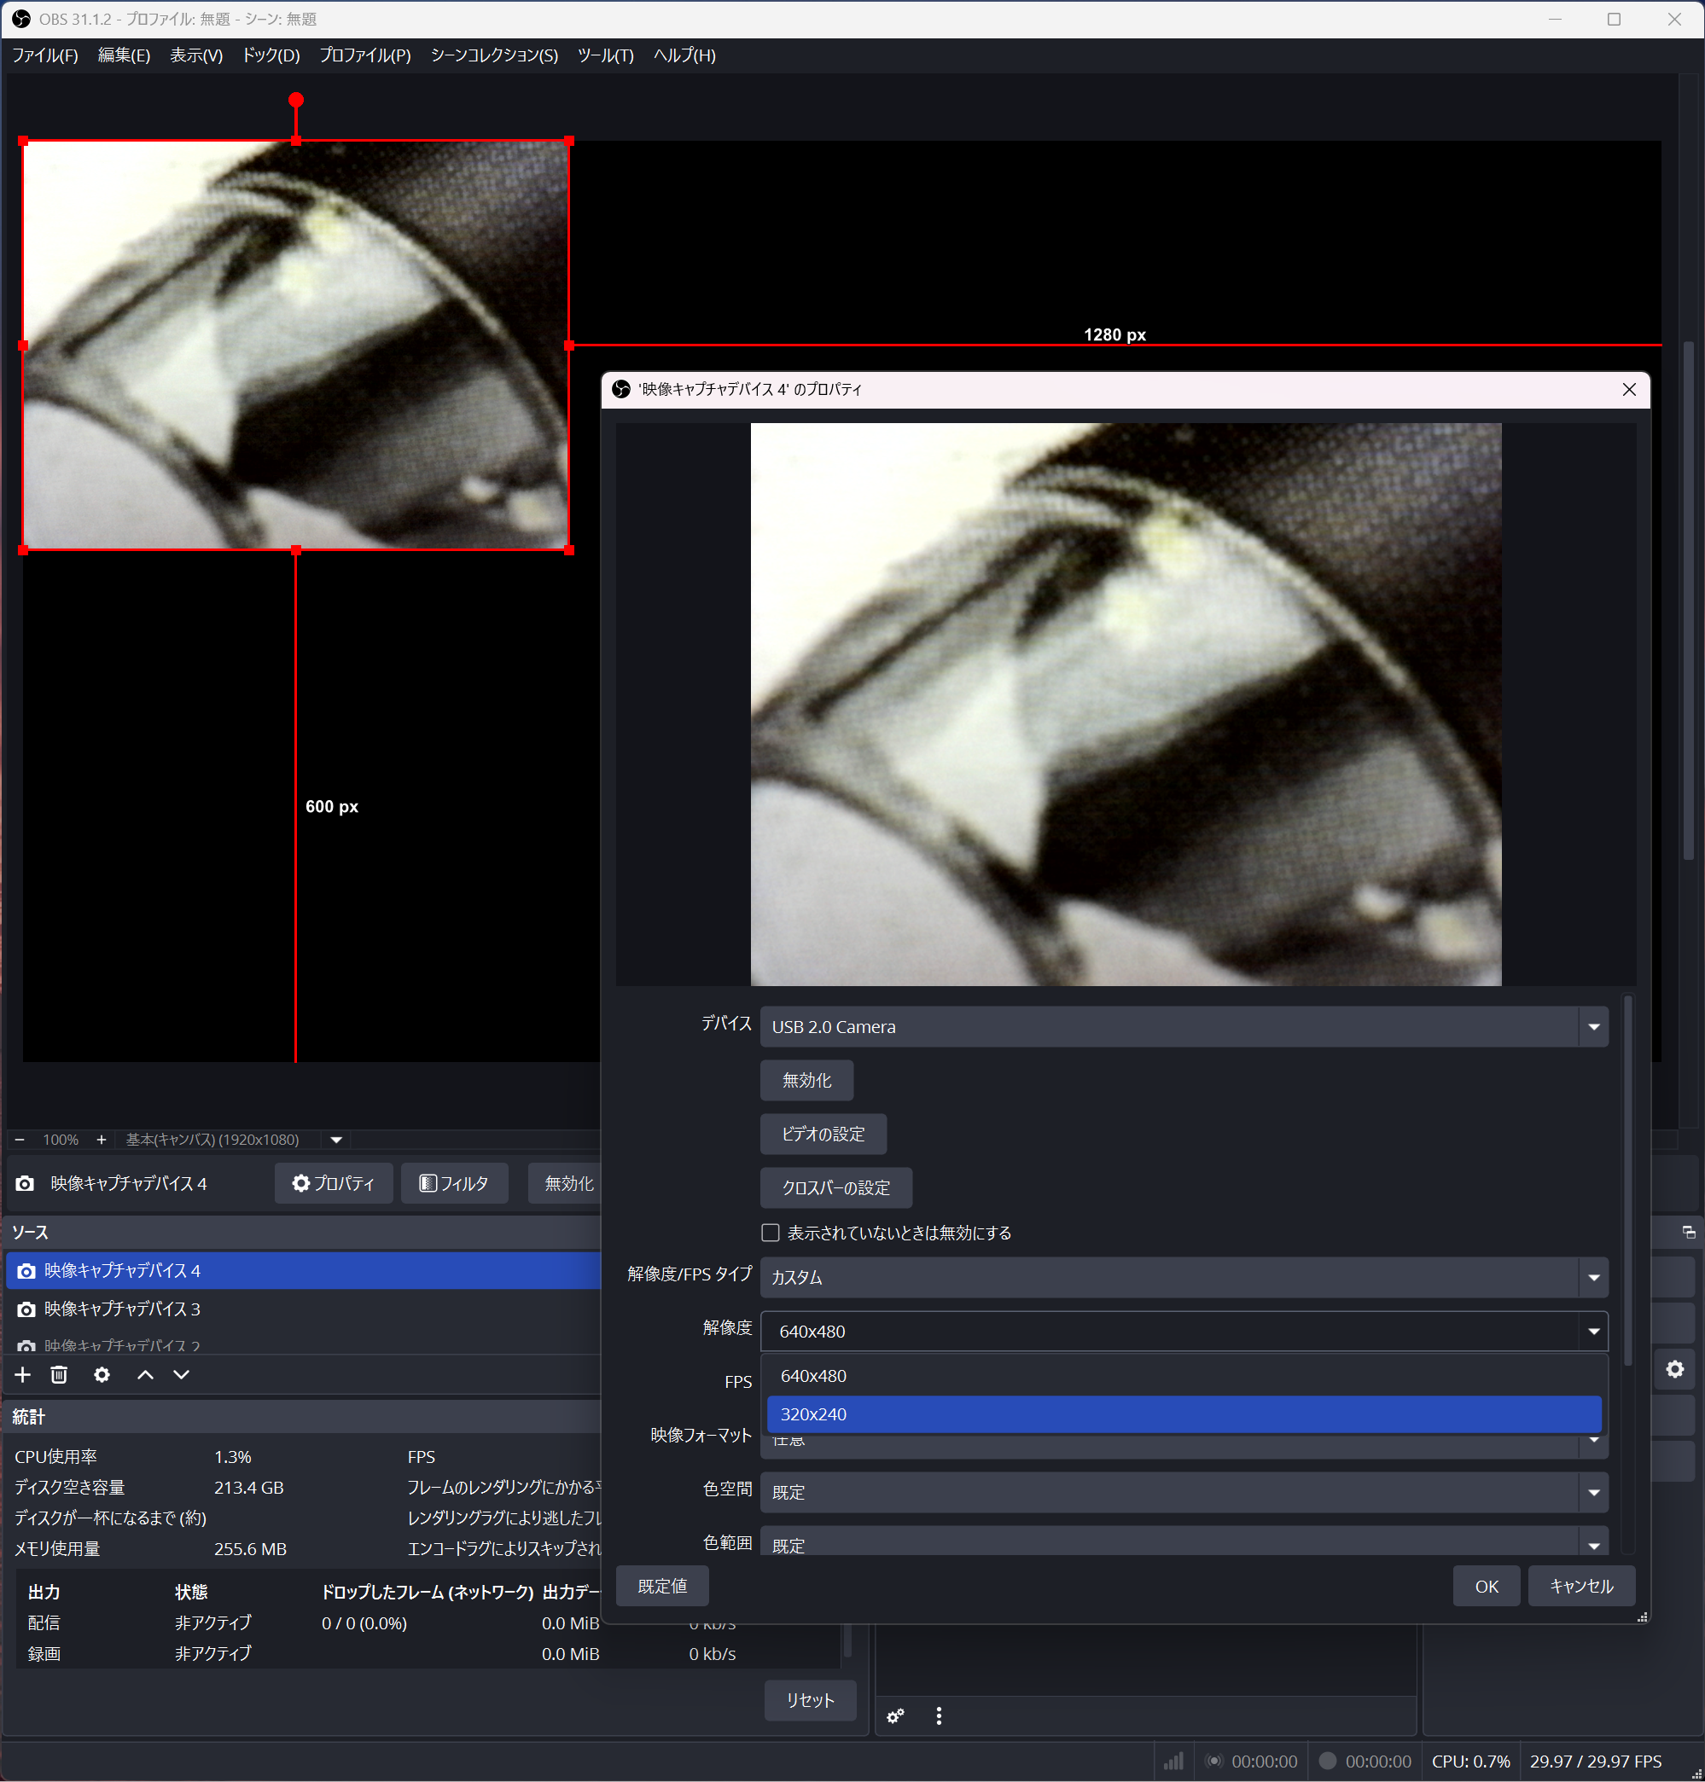
Task: Open the デバイス USB 2.0 Camera dropdown
Action: [1182, 1027]
